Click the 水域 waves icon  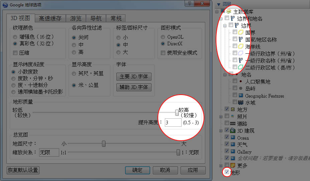240,102
